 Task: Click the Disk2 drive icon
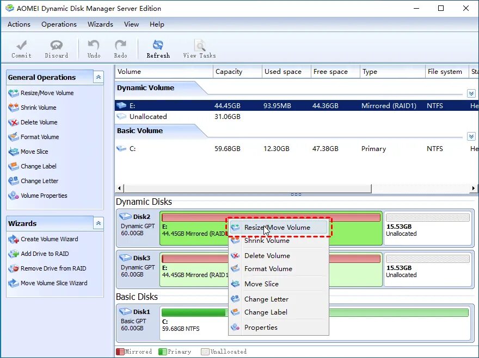click(125, 217)
